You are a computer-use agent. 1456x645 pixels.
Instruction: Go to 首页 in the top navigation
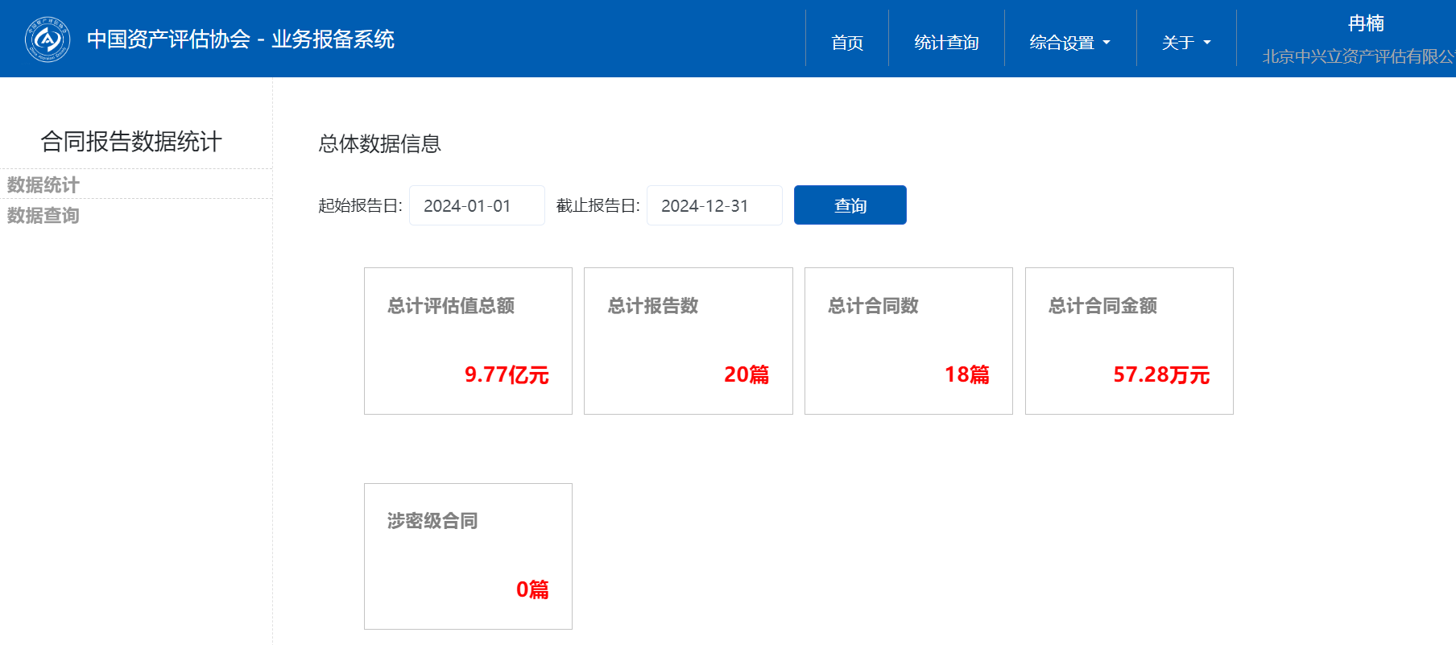(x=847, y=42)
